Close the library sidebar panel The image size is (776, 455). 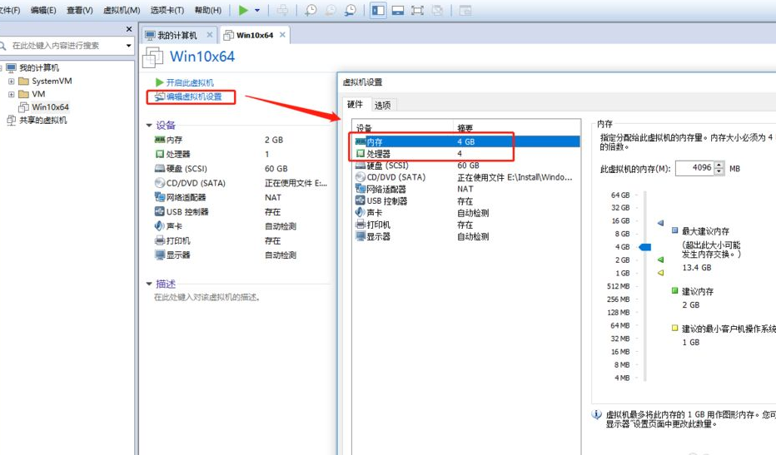coord(129,29)
